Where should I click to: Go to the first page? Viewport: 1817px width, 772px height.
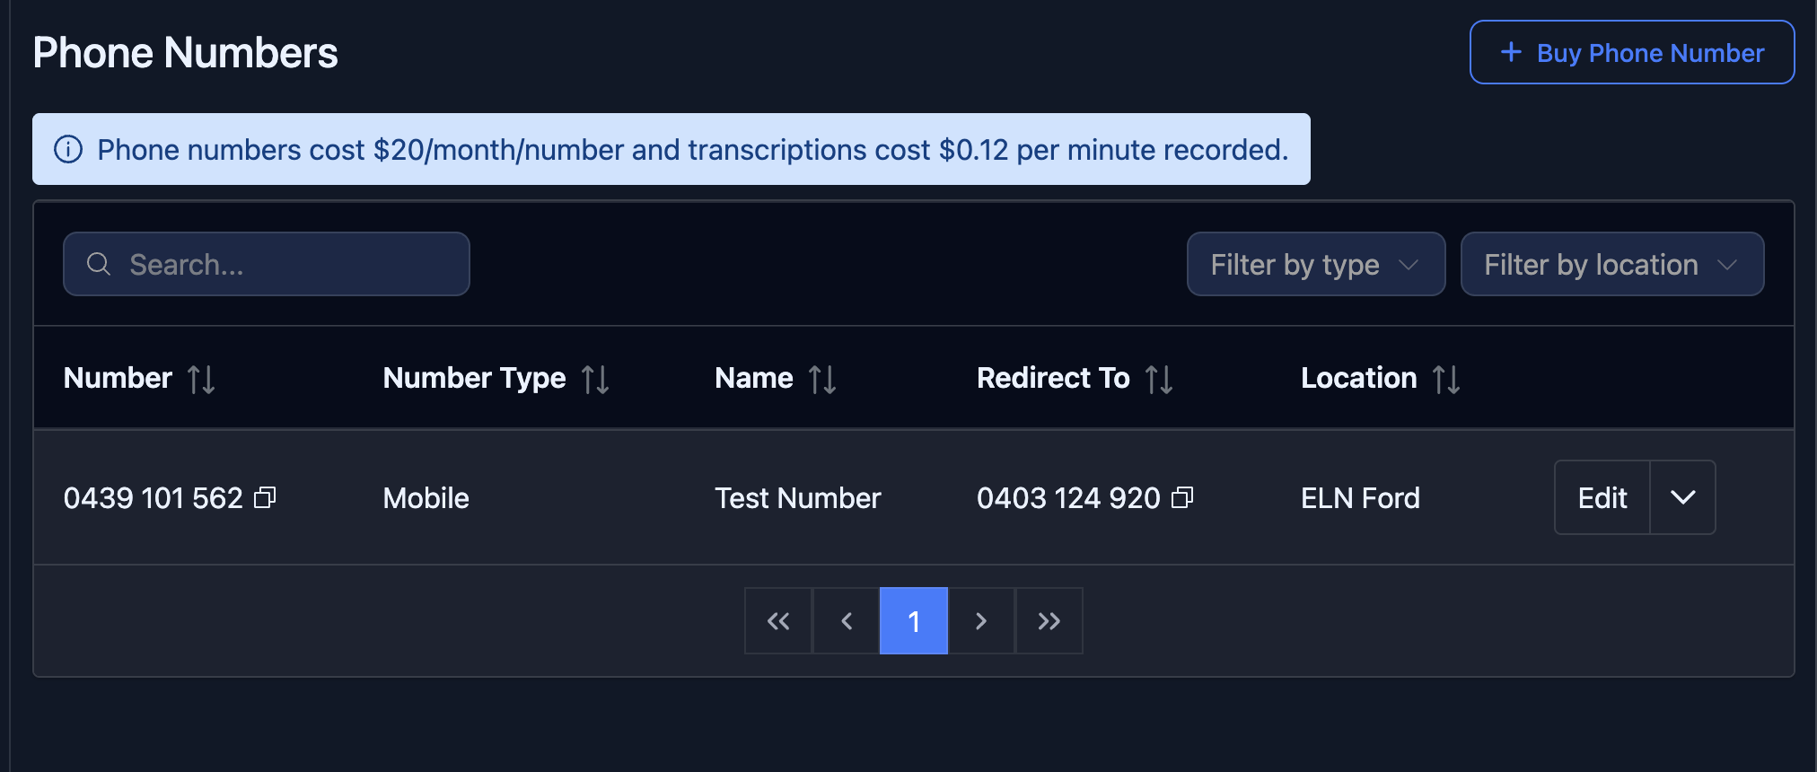[x=778, y=621]
